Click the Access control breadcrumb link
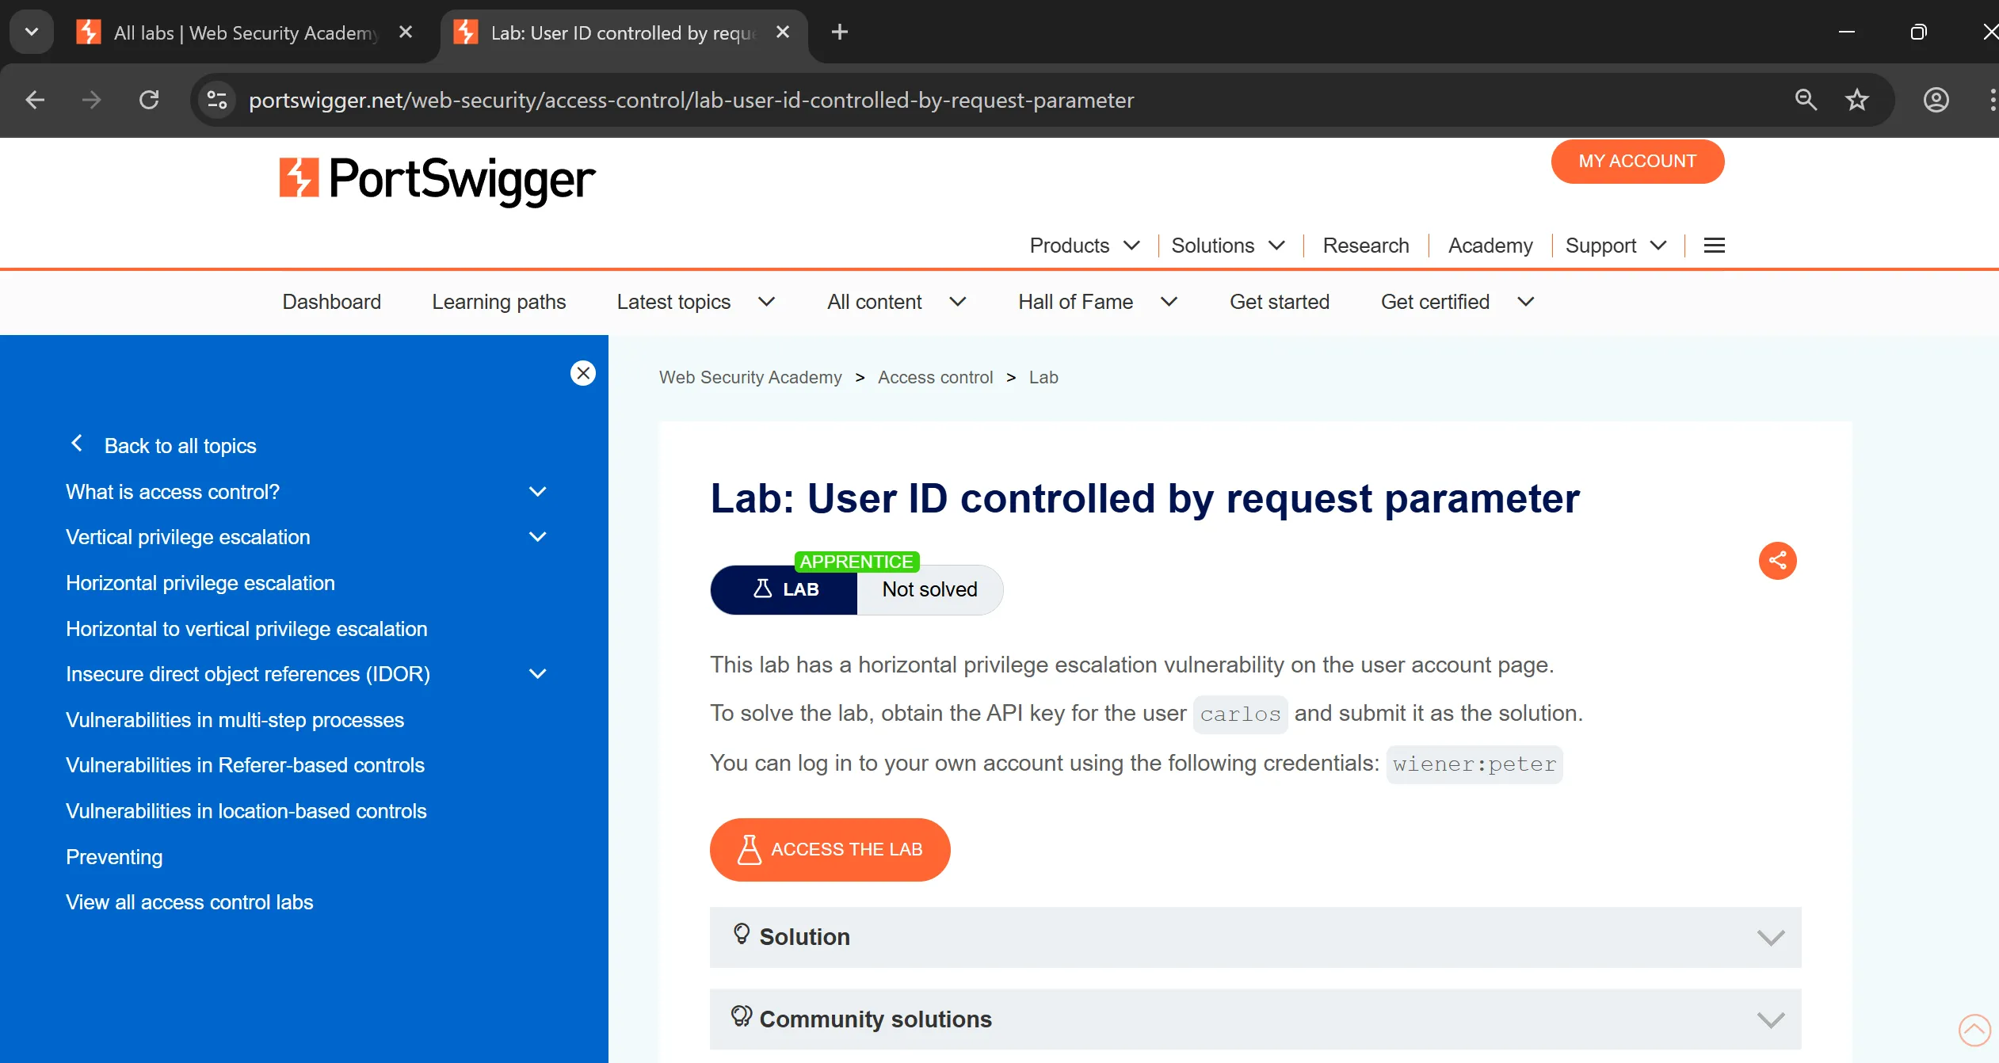Screen dimensions: 1999x1063 click(935, 377)
